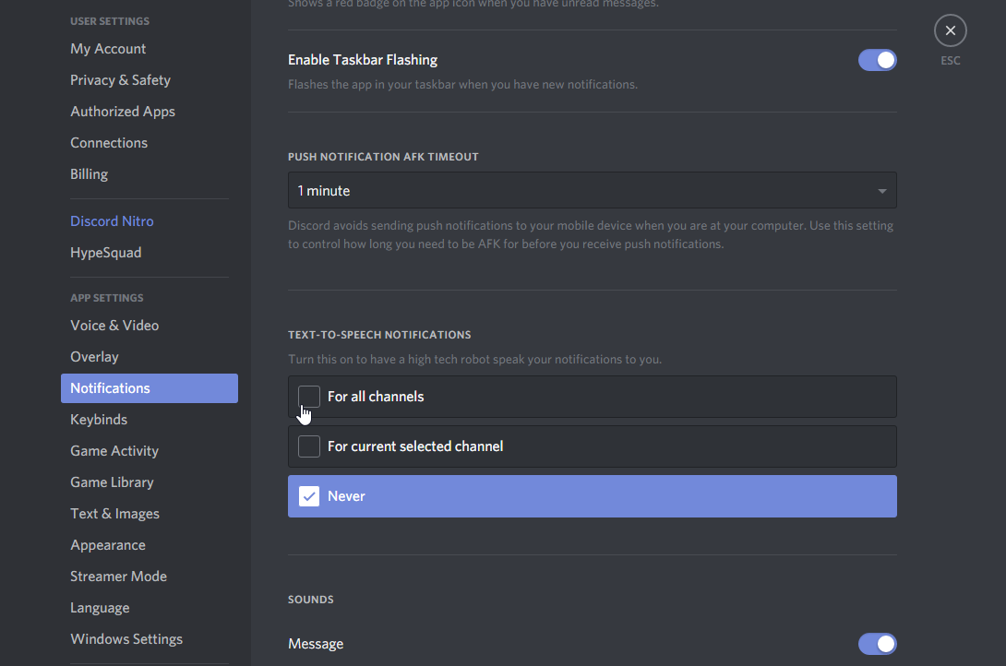Open the Push Notification AFK Timeout dropdown
Screen dimensions: 1006x666
(592, 190)
